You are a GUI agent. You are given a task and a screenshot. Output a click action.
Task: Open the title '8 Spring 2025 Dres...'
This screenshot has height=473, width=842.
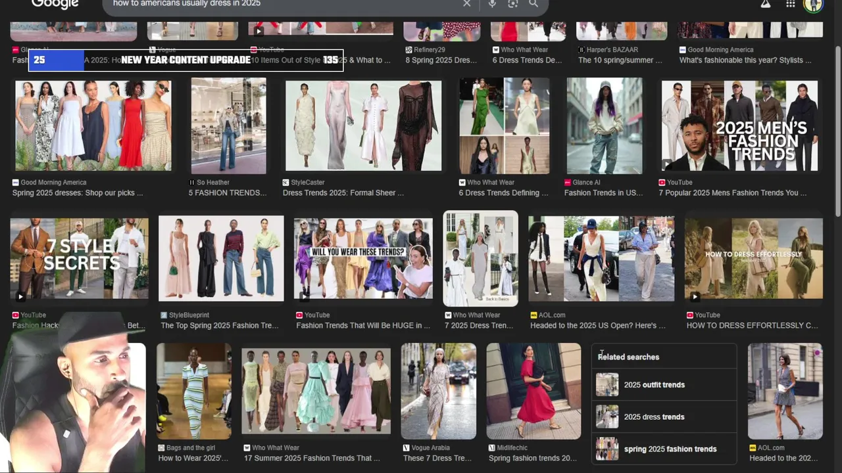coord(441,60)
